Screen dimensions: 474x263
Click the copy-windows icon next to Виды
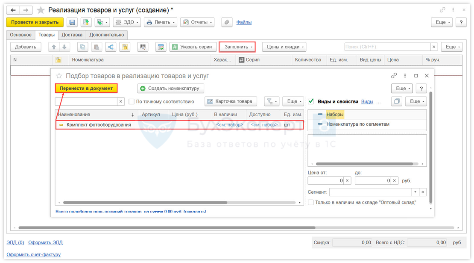[397, 101]
